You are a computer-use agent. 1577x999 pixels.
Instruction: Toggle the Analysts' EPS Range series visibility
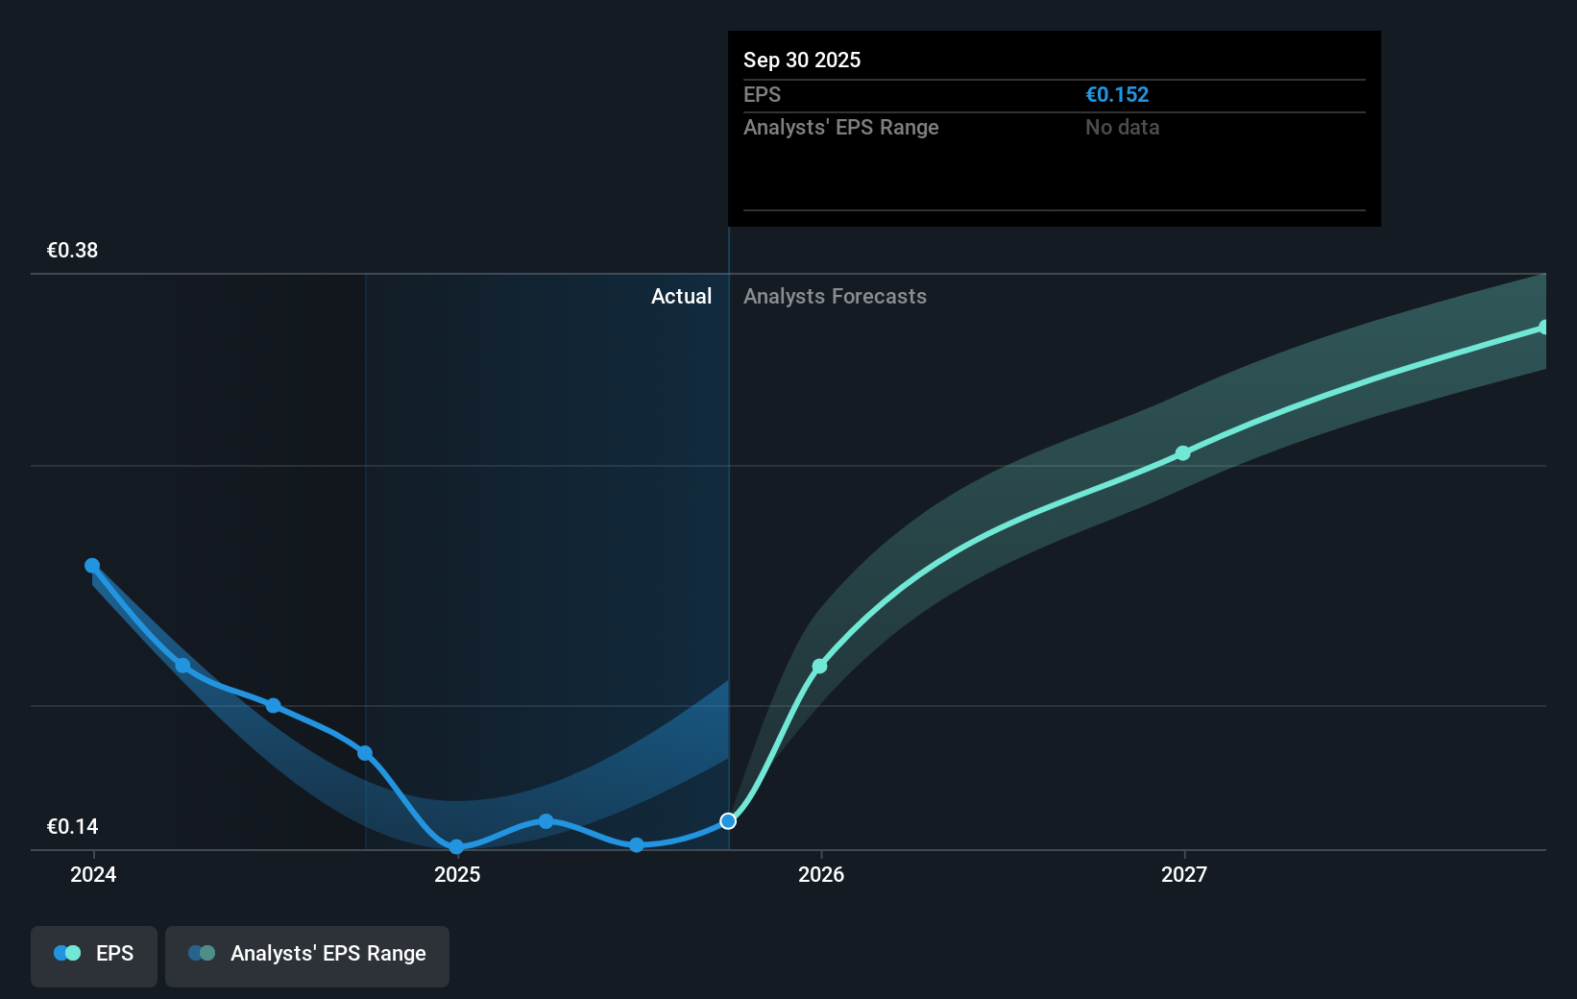click(306, 955)
